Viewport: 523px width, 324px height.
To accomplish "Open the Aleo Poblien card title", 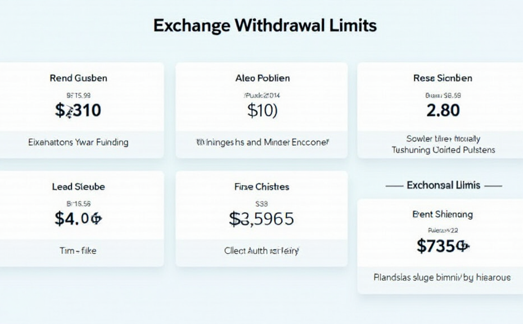I will [x=262, y=78].
